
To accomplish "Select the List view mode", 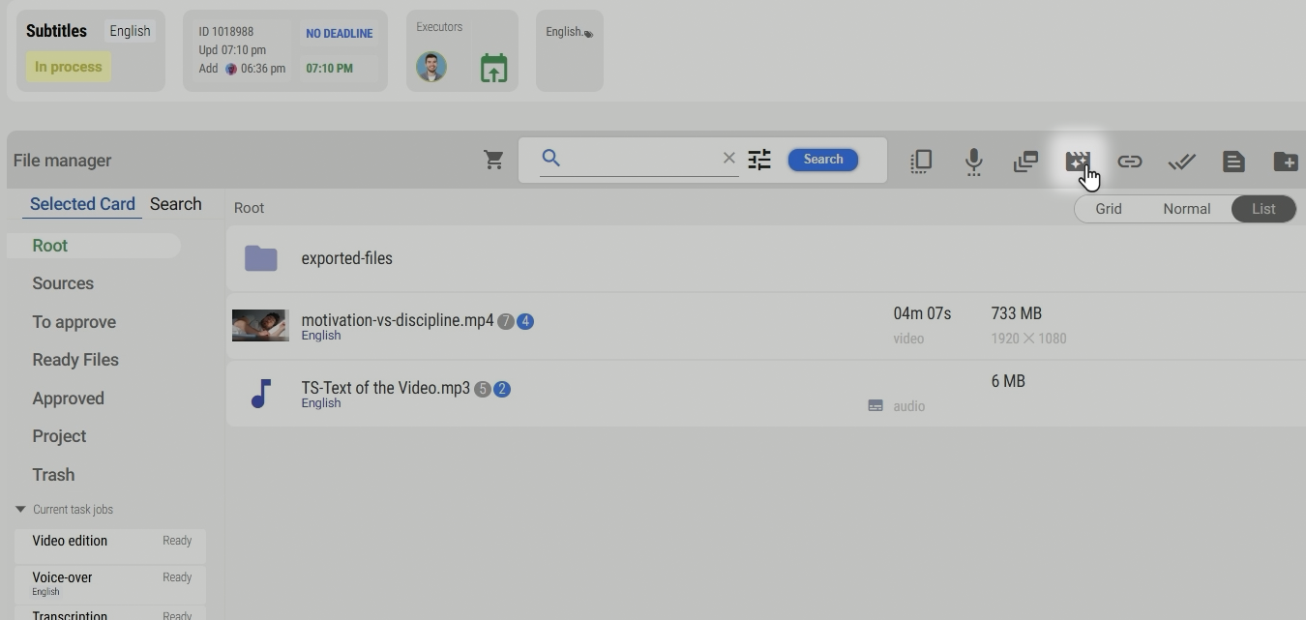I will 1262,209.
